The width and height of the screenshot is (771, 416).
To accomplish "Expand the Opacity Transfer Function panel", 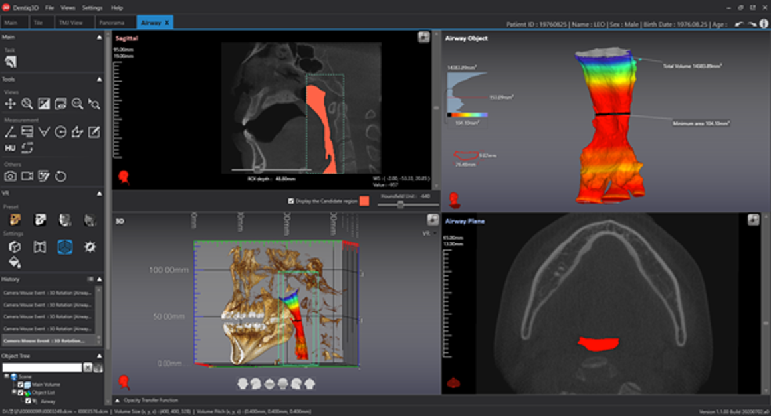I will tap(118, 401).
